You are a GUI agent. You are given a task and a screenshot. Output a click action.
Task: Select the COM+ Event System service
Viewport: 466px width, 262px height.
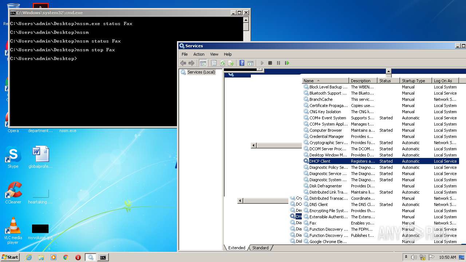tap(380, 118)
